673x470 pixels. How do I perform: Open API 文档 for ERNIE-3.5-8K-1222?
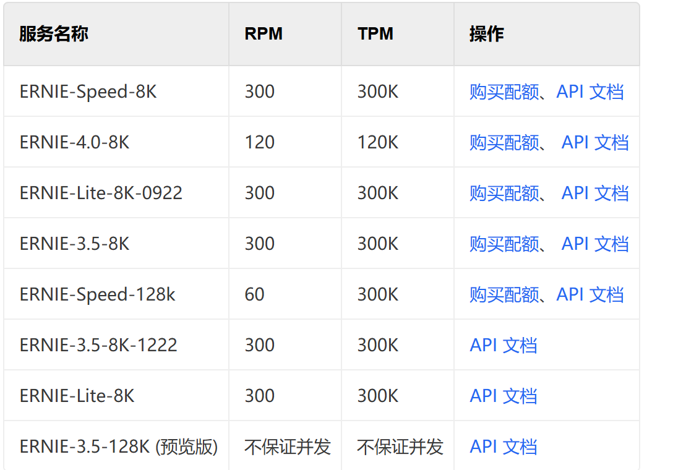pyautogui.click(x=503, y=345)
